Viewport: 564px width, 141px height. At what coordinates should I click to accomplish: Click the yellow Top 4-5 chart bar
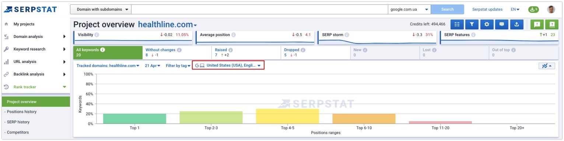287,116
